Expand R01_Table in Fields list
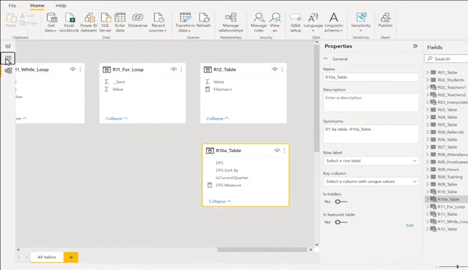The height and width of the screenshot is (270, 468). tap(428, 72)
